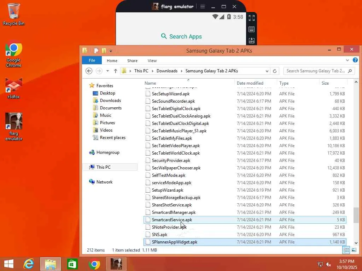
Task: Sort by Size column header
Action: (333, 83)
